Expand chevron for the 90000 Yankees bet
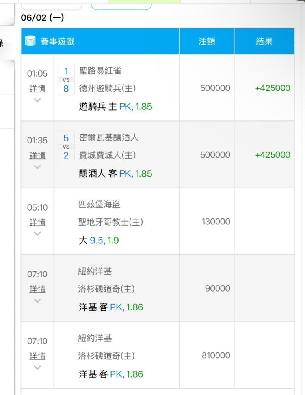 (37, 301)
